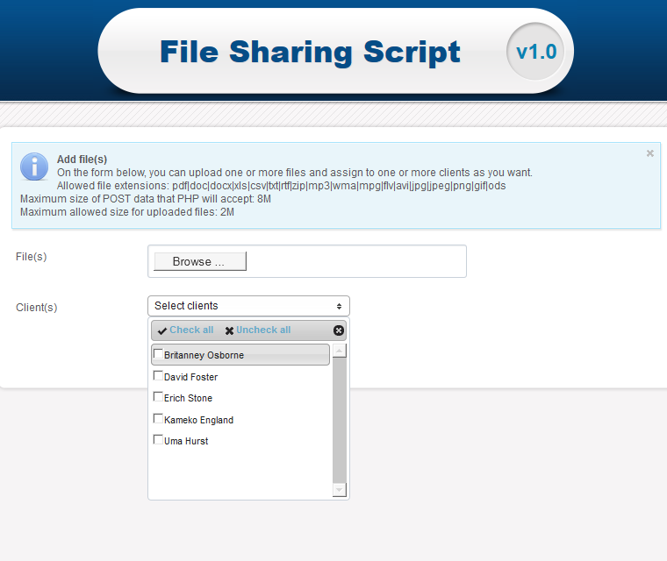Click the X icon beside Uncheck all
Screen dimensions: 667x561
tap(229, 330)
